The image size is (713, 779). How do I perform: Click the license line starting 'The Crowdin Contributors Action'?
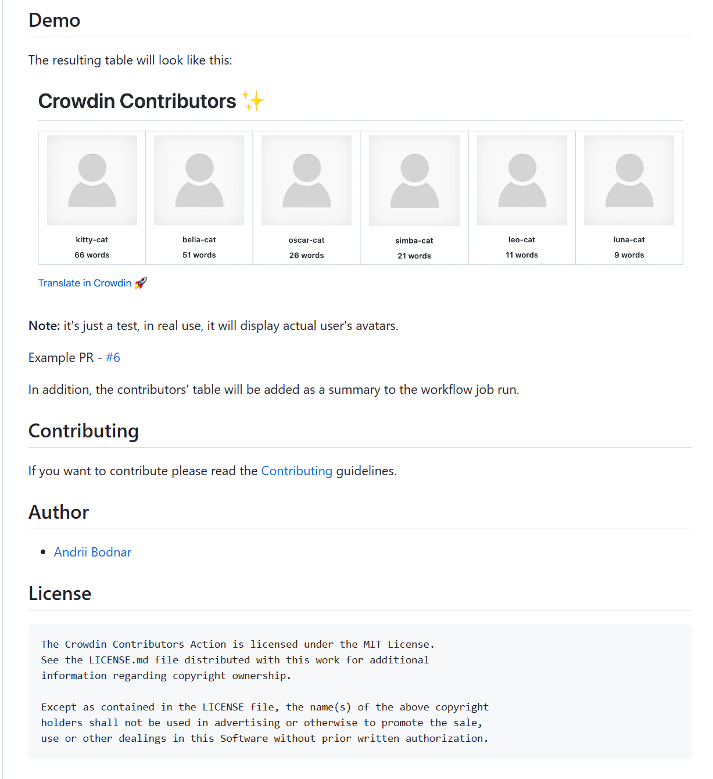[x=238, y=644]
